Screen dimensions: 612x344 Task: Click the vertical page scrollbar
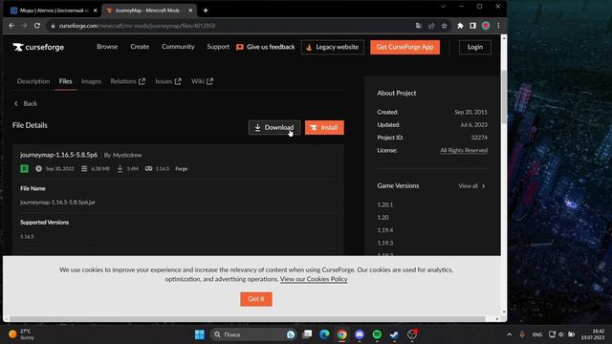[504, 97]
